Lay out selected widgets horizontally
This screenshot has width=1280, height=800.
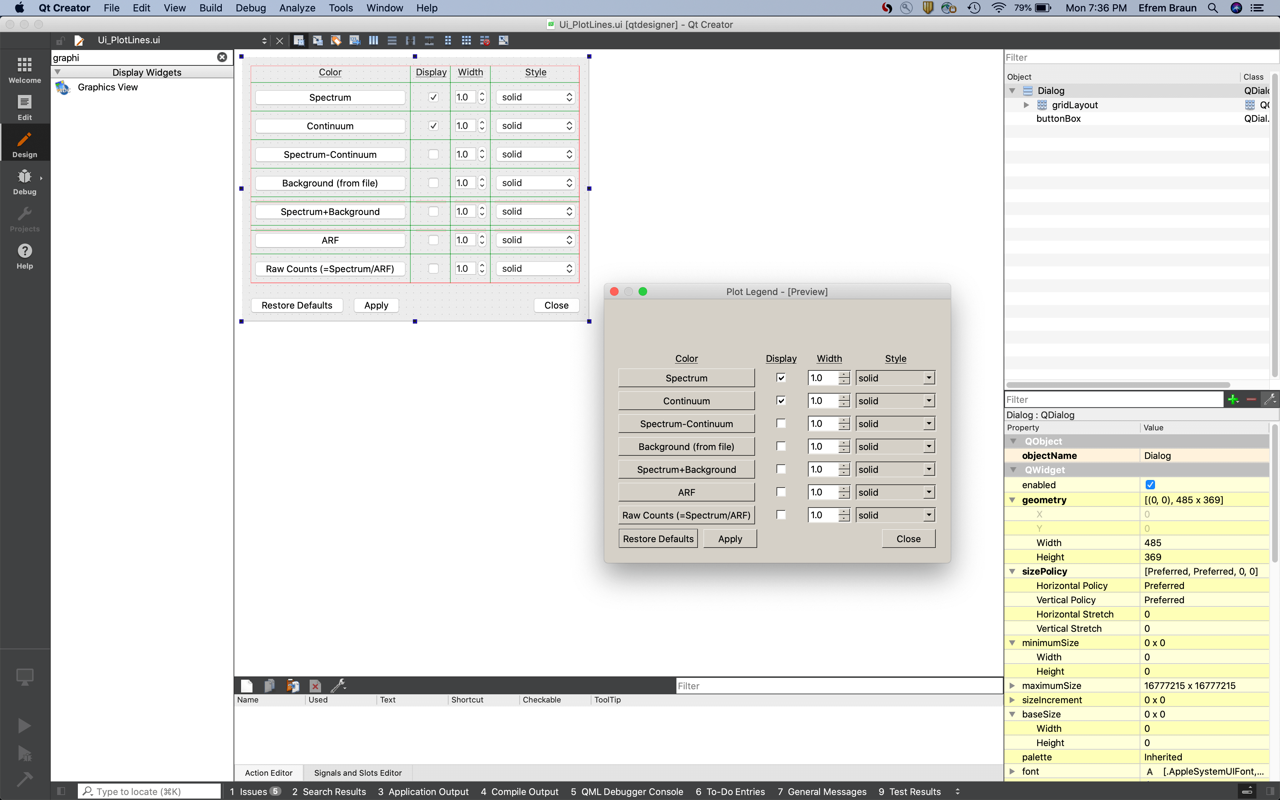click(373, 40)
